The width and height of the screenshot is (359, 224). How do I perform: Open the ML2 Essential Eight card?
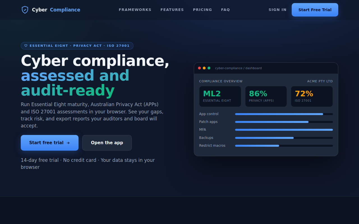point(220,96)
